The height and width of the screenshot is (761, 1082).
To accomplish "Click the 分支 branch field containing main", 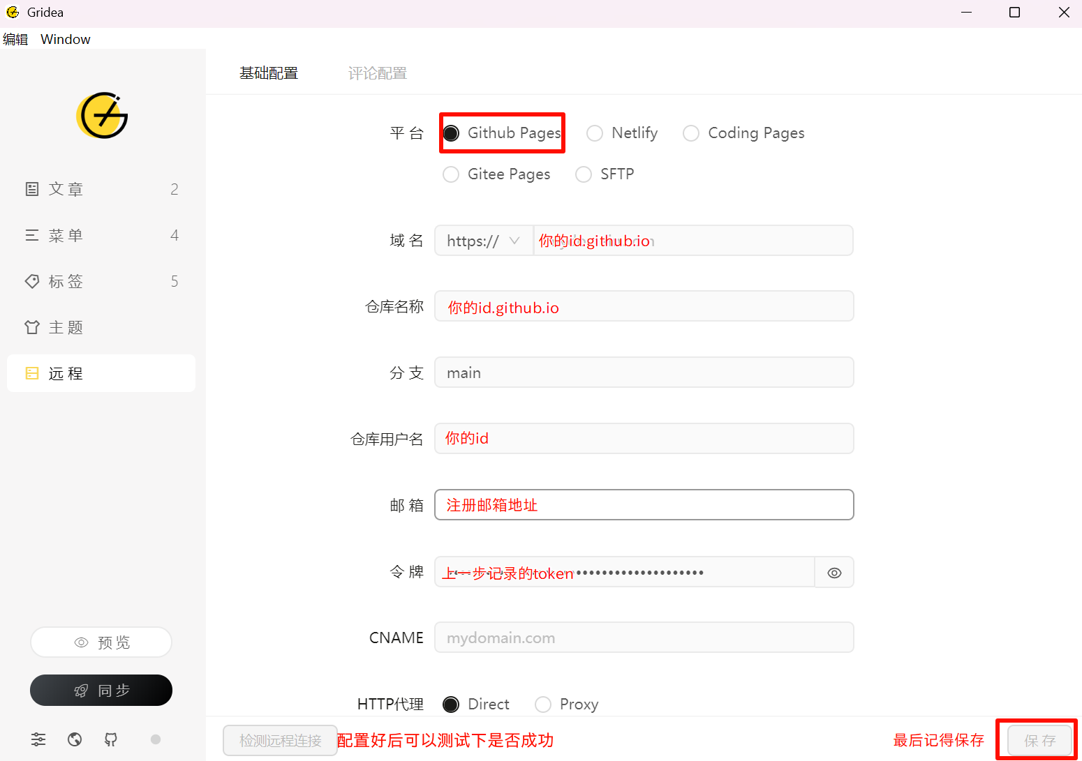I will coord(644,372).
